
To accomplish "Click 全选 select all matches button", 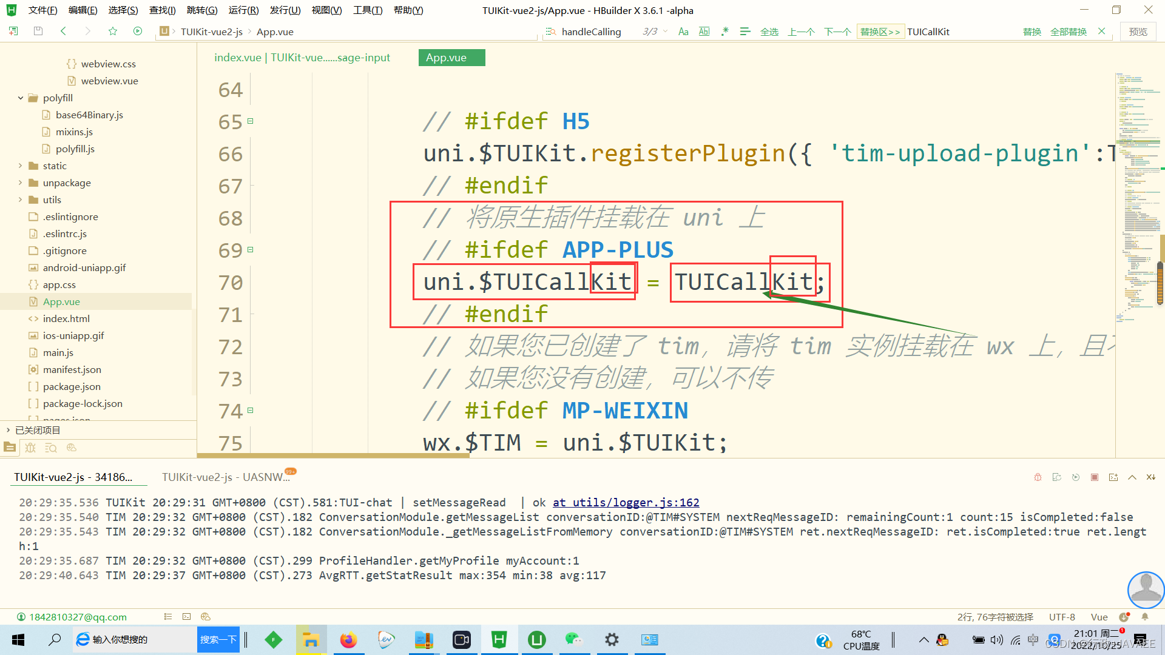I will (x=769, y=32).
